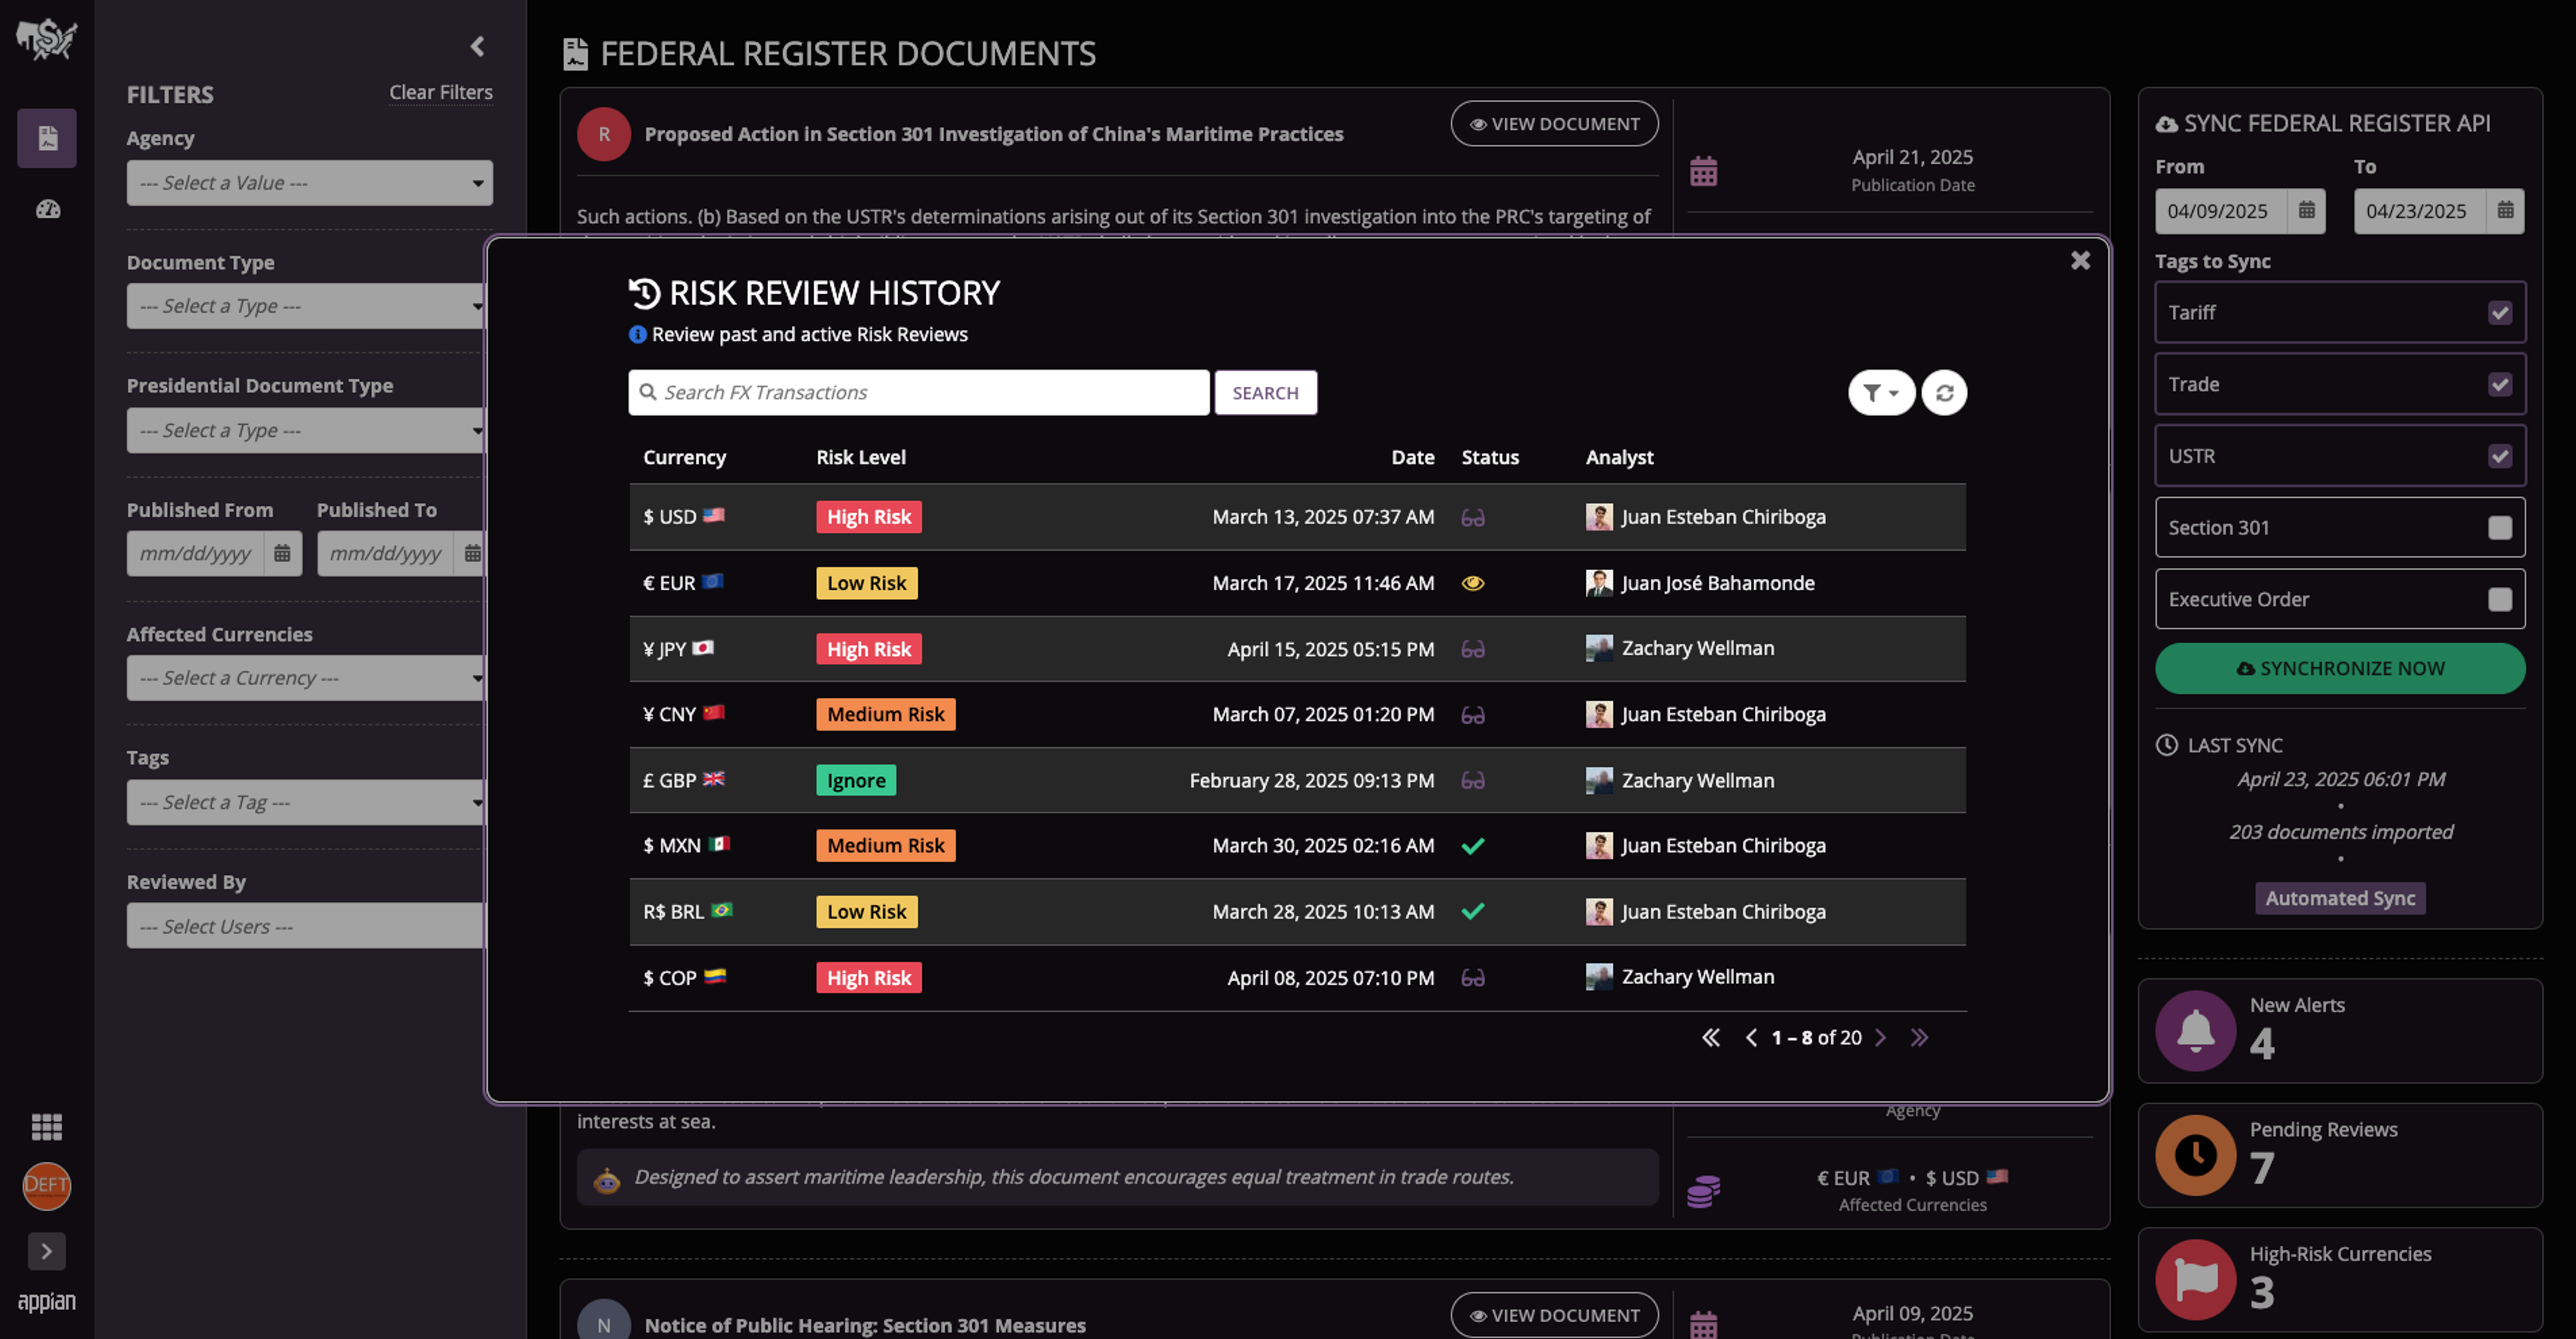Click the DEFT user avatar
The height and width of the screenshot is (1339, 2576).
47,1185
